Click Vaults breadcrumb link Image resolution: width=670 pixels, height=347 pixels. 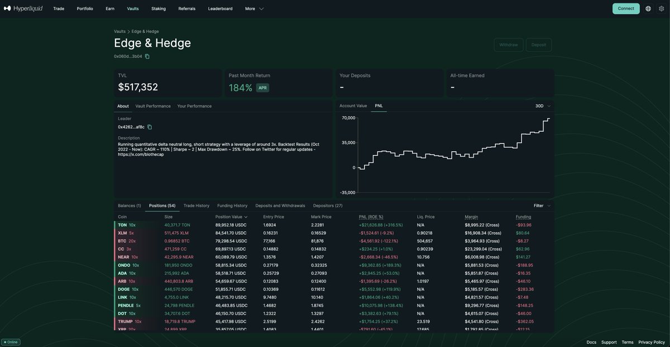point(119,31)
